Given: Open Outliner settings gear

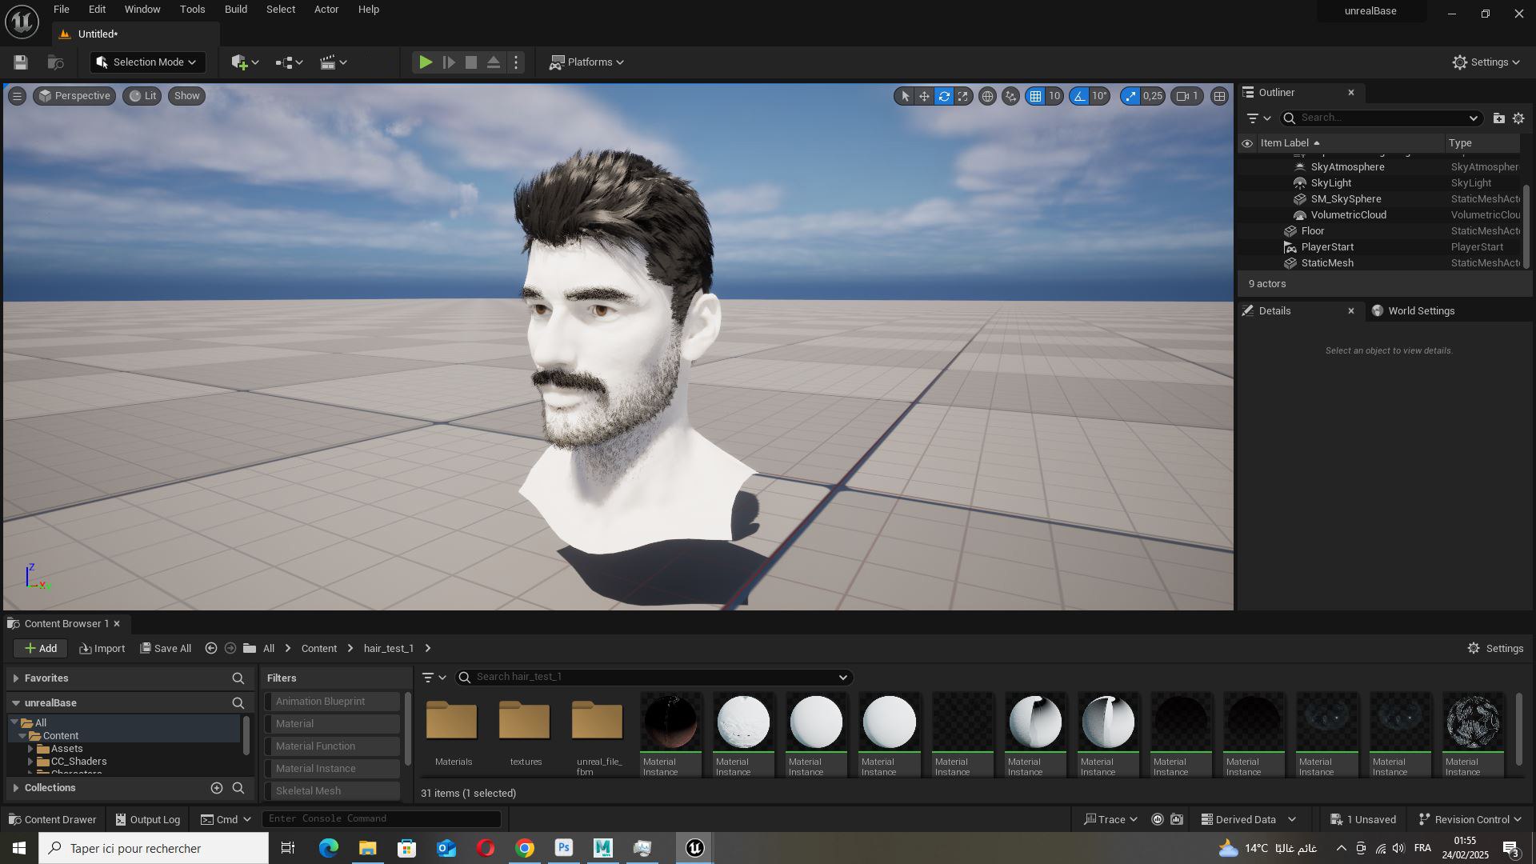Looking at the screenshot, I should pos(1518,118).
